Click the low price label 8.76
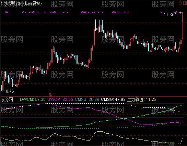 click(x=10, y=91)
